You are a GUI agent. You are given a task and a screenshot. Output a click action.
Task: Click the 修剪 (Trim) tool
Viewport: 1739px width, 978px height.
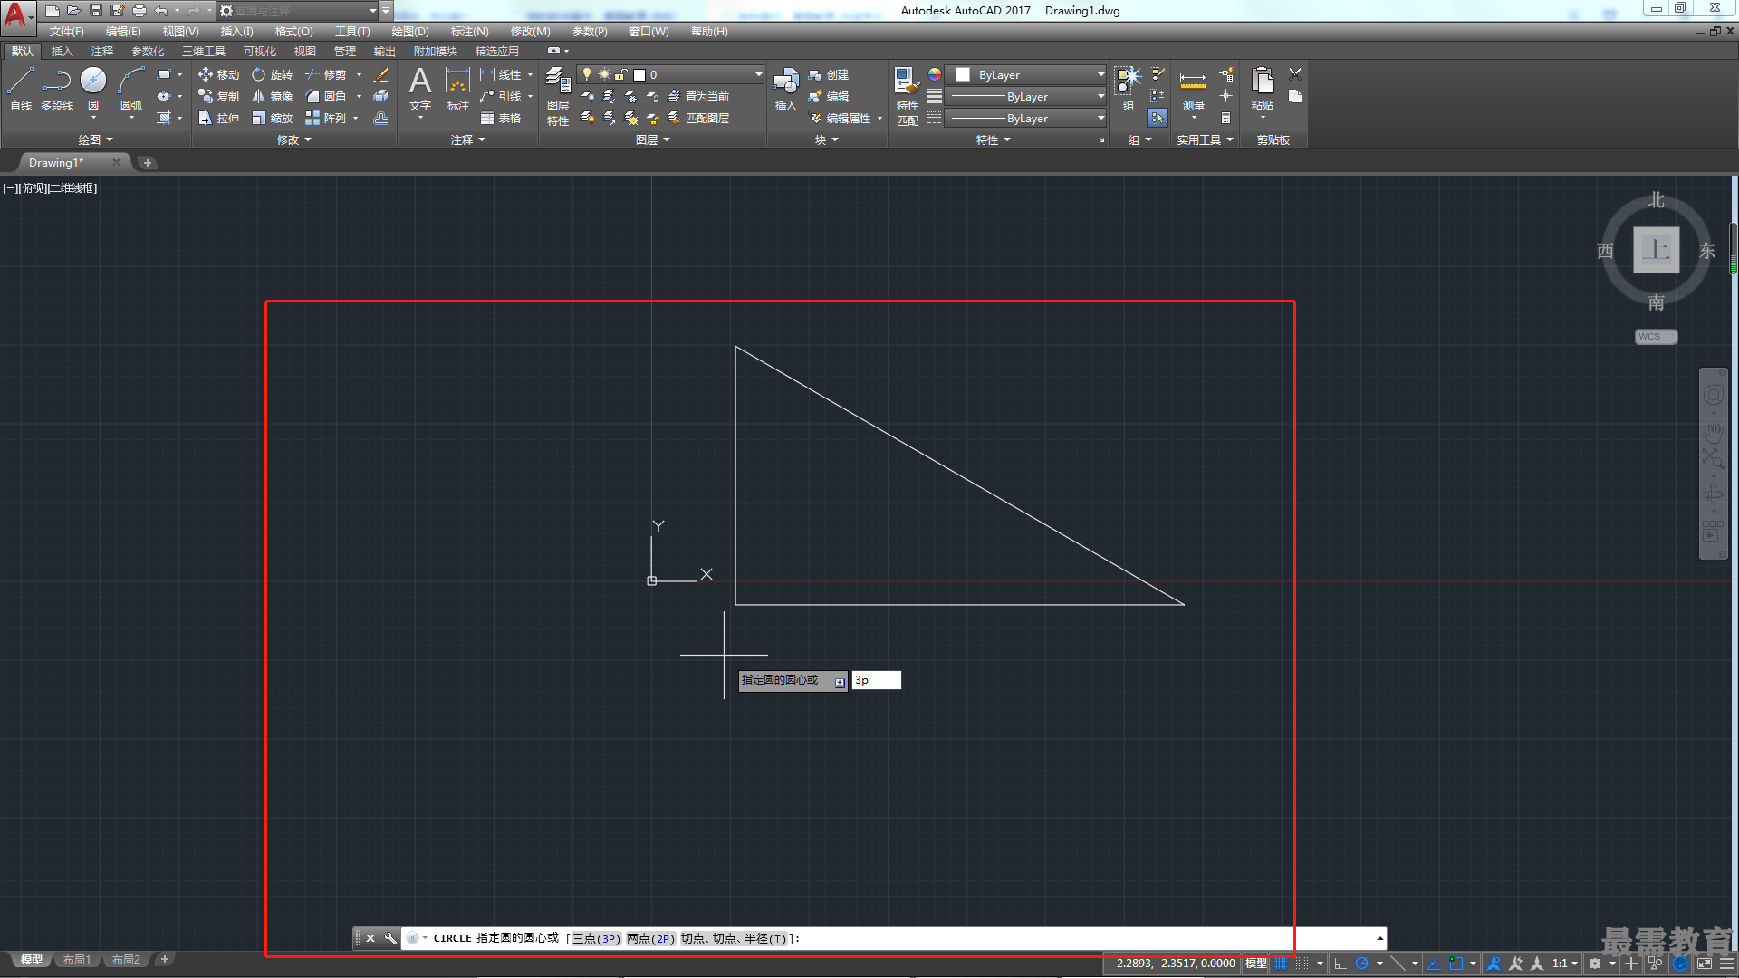[326, 74]
